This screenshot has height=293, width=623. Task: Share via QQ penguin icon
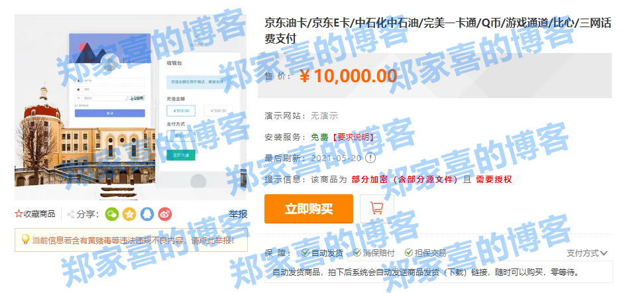(147, 214)
